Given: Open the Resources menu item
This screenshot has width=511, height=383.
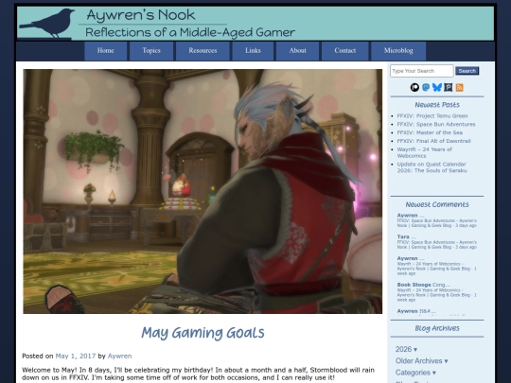Looking at the screenshot, I should (x=203, y=51).
